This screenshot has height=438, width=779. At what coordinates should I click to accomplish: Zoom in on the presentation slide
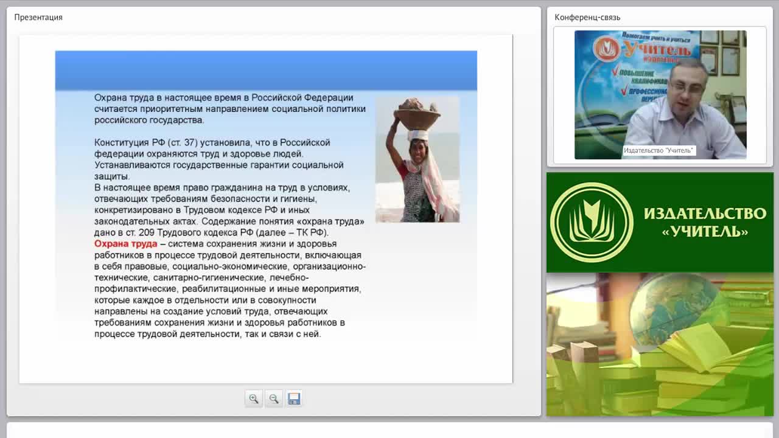(x=254, y=398)
